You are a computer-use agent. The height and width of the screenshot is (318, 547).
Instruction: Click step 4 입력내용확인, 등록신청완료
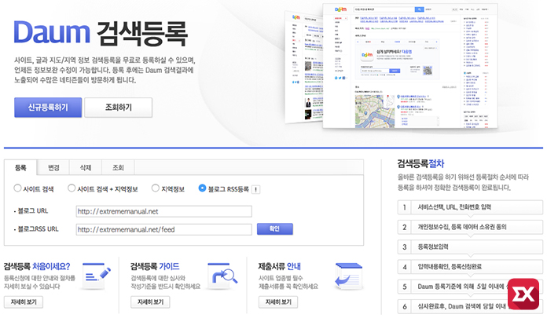point(470,267)
